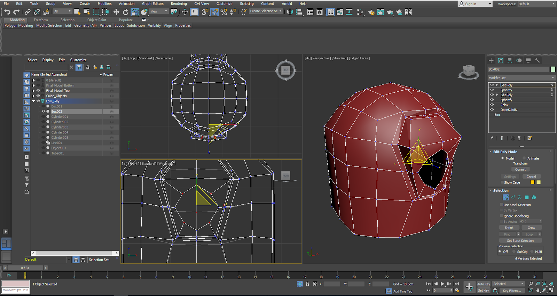The width and height of the screenshot is (557, 296).
Task: Open the Modifier List dropdown
Action: (521, 78)
